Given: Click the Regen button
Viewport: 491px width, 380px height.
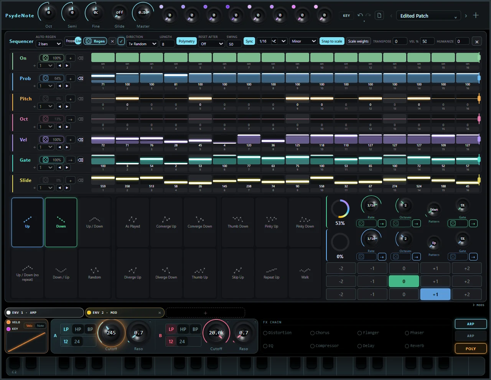Looking at the screenshot, I should tap(95, 41).
